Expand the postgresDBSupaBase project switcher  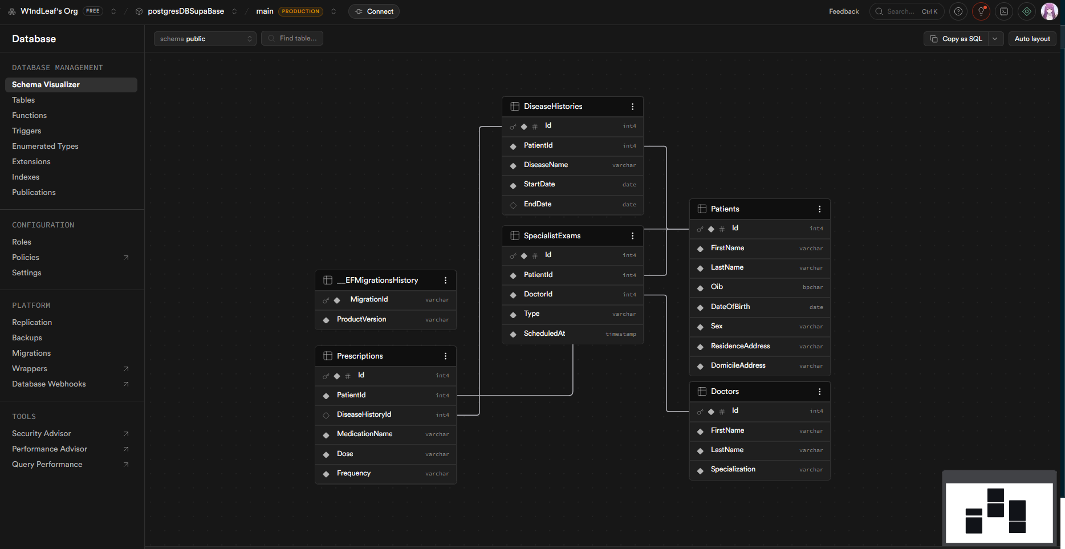point(234,11)
